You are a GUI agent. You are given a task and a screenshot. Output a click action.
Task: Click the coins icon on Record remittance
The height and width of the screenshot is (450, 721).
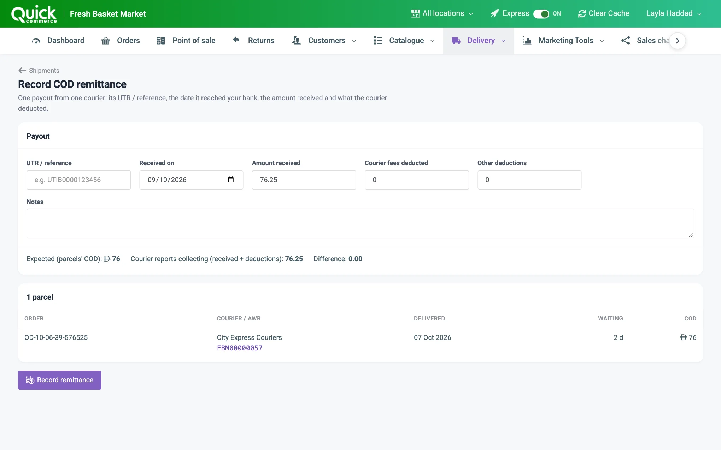(30, 380)
